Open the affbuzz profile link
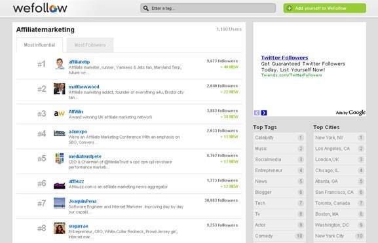This screenshot has width=378, height=243. pos(76,181)
